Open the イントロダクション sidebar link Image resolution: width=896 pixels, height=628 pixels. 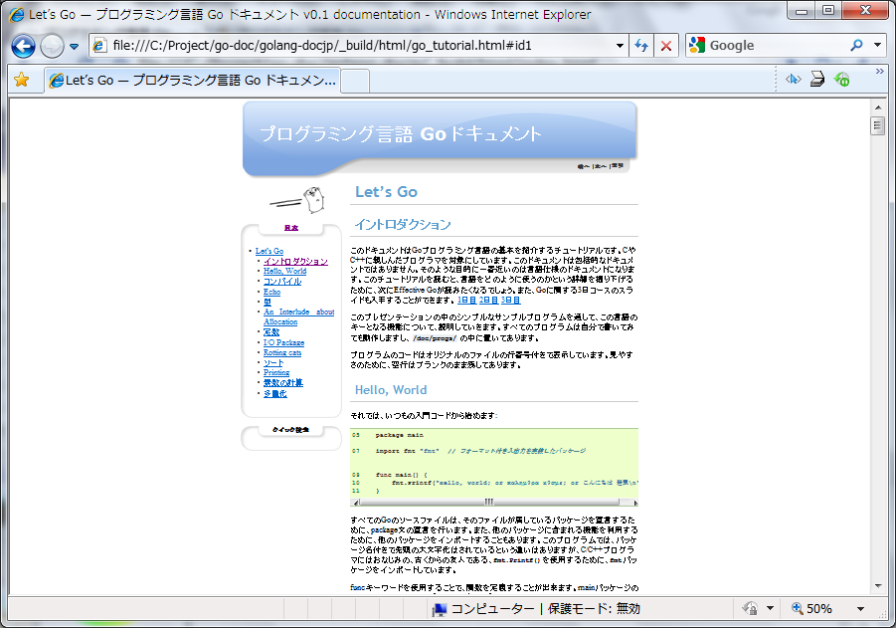(296, 261)
